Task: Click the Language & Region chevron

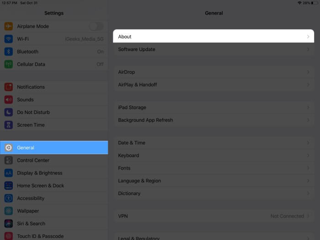Action: point(308,181)
